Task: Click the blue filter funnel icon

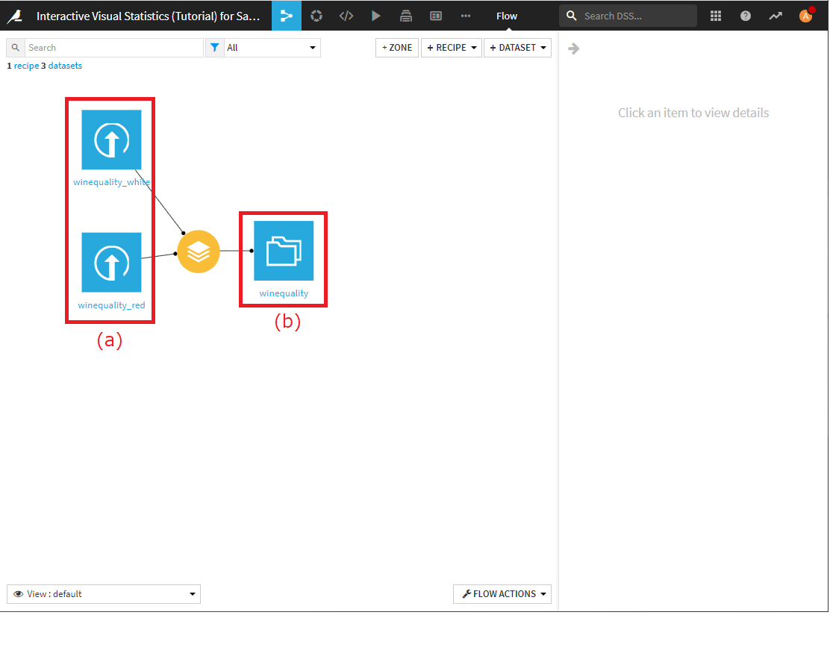Action: pyautogui.click(x=214, y=48)
